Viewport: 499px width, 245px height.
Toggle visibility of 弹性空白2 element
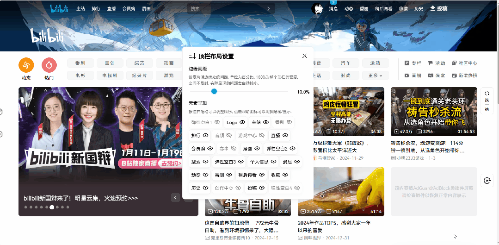tap(293, 149)
